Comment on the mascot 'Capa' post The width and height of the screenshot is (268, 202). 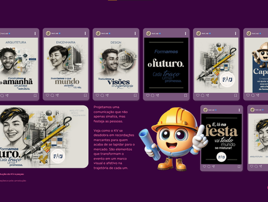click(x=253, y=95)
